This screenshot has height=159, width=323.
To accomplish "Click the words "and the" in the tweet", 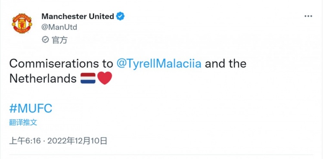I will pos(226,63).
